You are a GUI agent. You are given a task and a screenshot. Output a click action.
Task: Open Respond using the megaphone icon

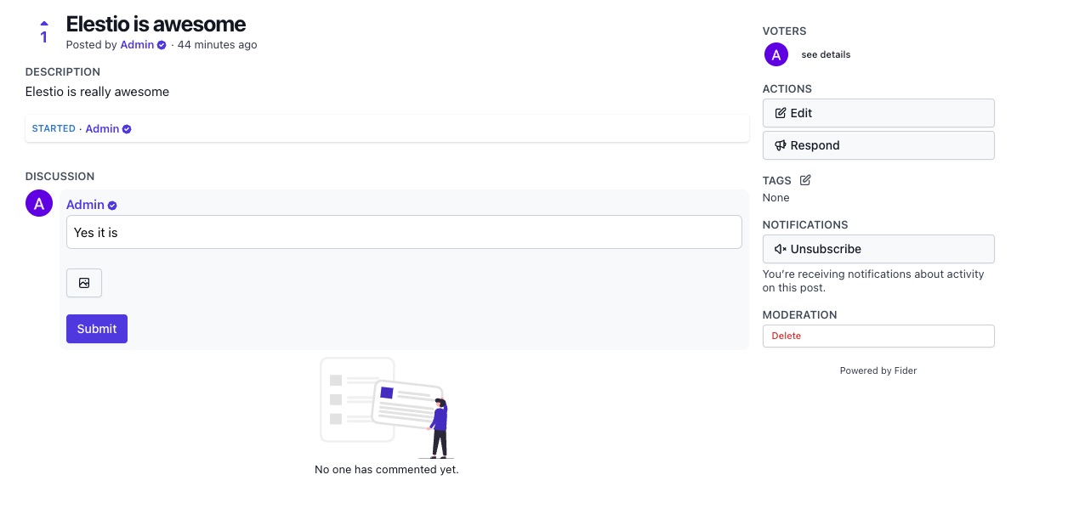click(781, 144)
